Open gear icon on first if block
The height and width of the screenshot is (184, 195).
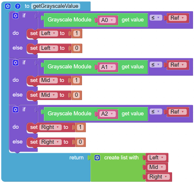pos(16,16)
